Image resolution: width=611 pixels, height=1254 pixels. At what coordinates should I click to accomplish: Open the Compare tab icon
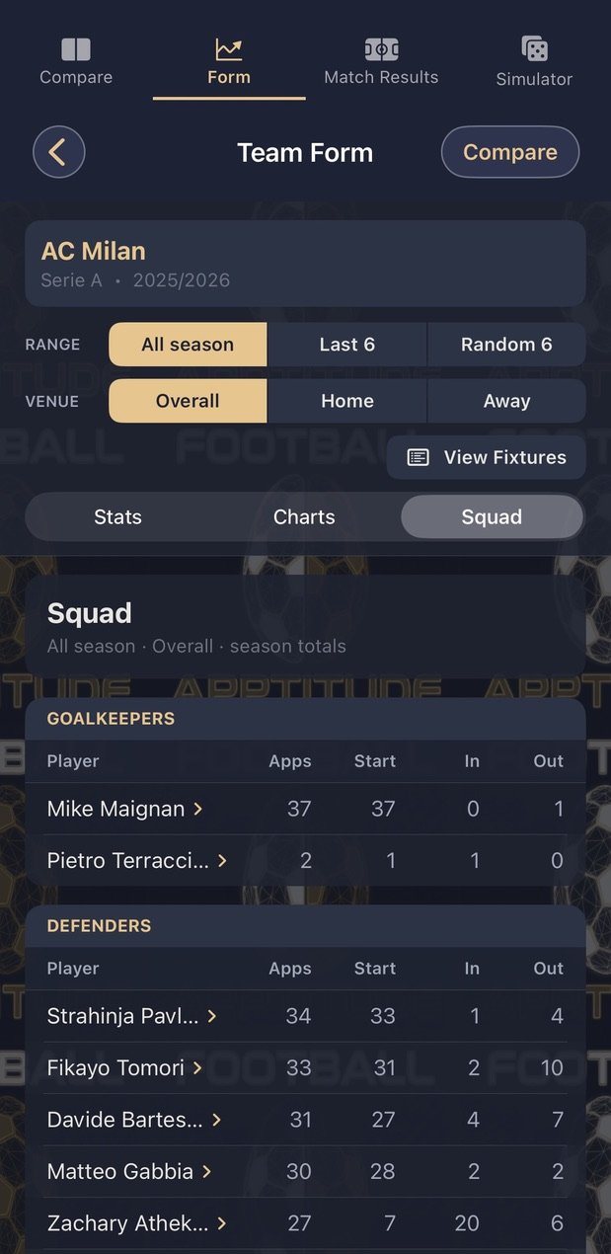tap(76, 49)
